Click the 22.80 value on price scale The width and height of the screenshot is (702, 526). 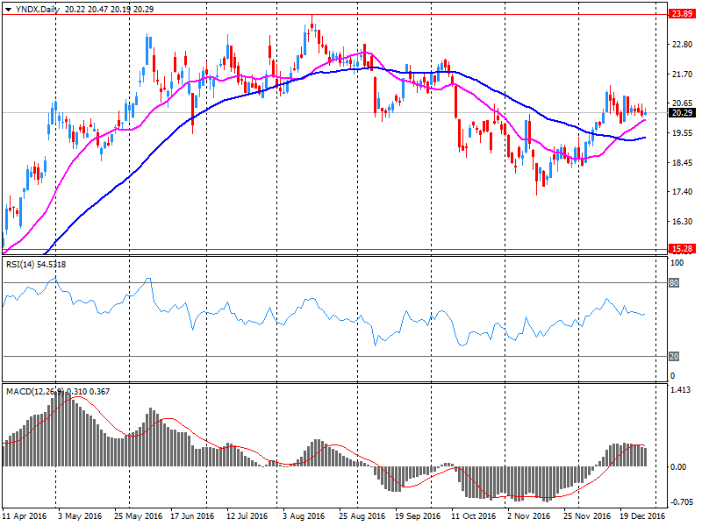point(680,45)
